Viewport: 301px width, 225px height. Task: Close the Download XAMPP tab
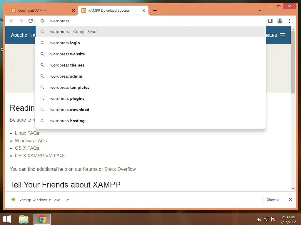73,11
